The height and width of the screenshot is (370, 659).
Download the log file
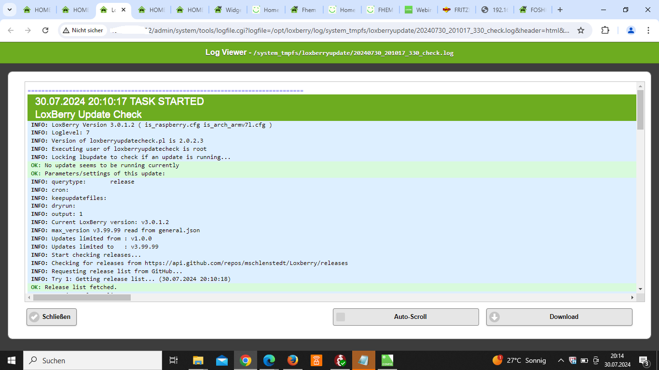[559, 317]
